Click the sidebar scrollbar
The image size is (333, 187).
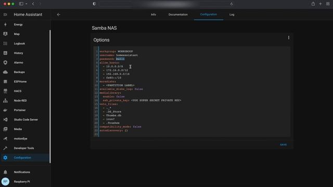click(50, 97)
